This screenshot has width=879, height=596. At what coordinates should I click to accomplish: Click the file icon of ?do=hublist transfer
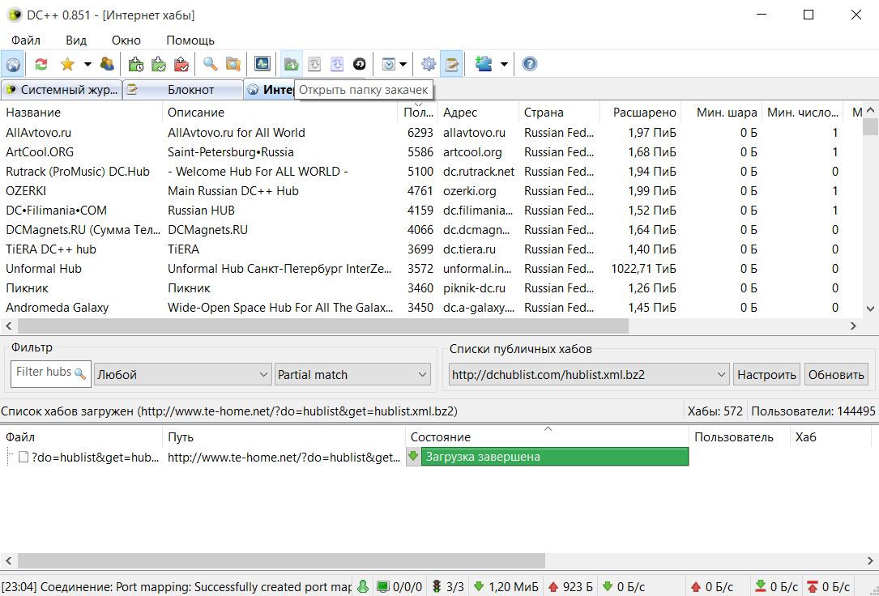click(x=23, y=457)
